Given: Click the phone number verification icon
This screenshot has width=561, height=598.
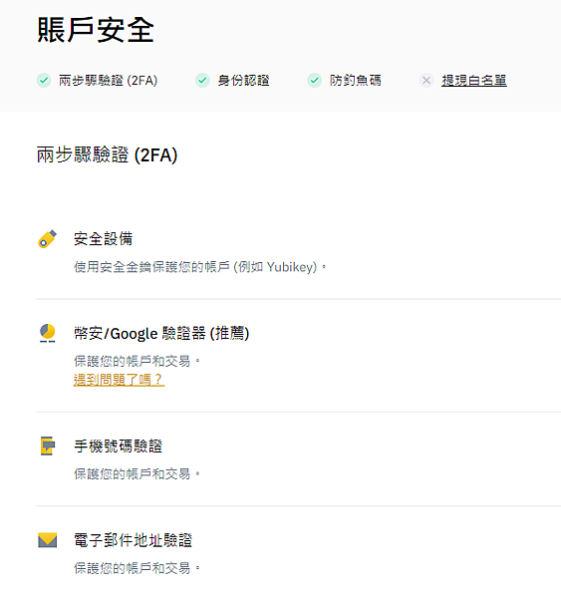Looking at the screenshot, I should 47,446.
